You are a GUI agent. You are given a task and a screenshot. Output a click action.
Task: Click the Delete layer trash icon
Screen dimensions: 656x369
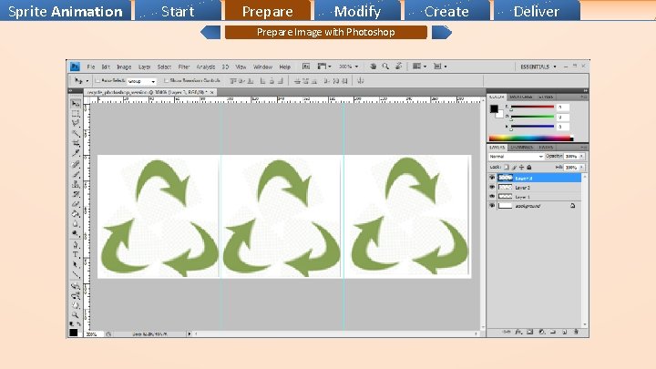click(x=576, y=332)
